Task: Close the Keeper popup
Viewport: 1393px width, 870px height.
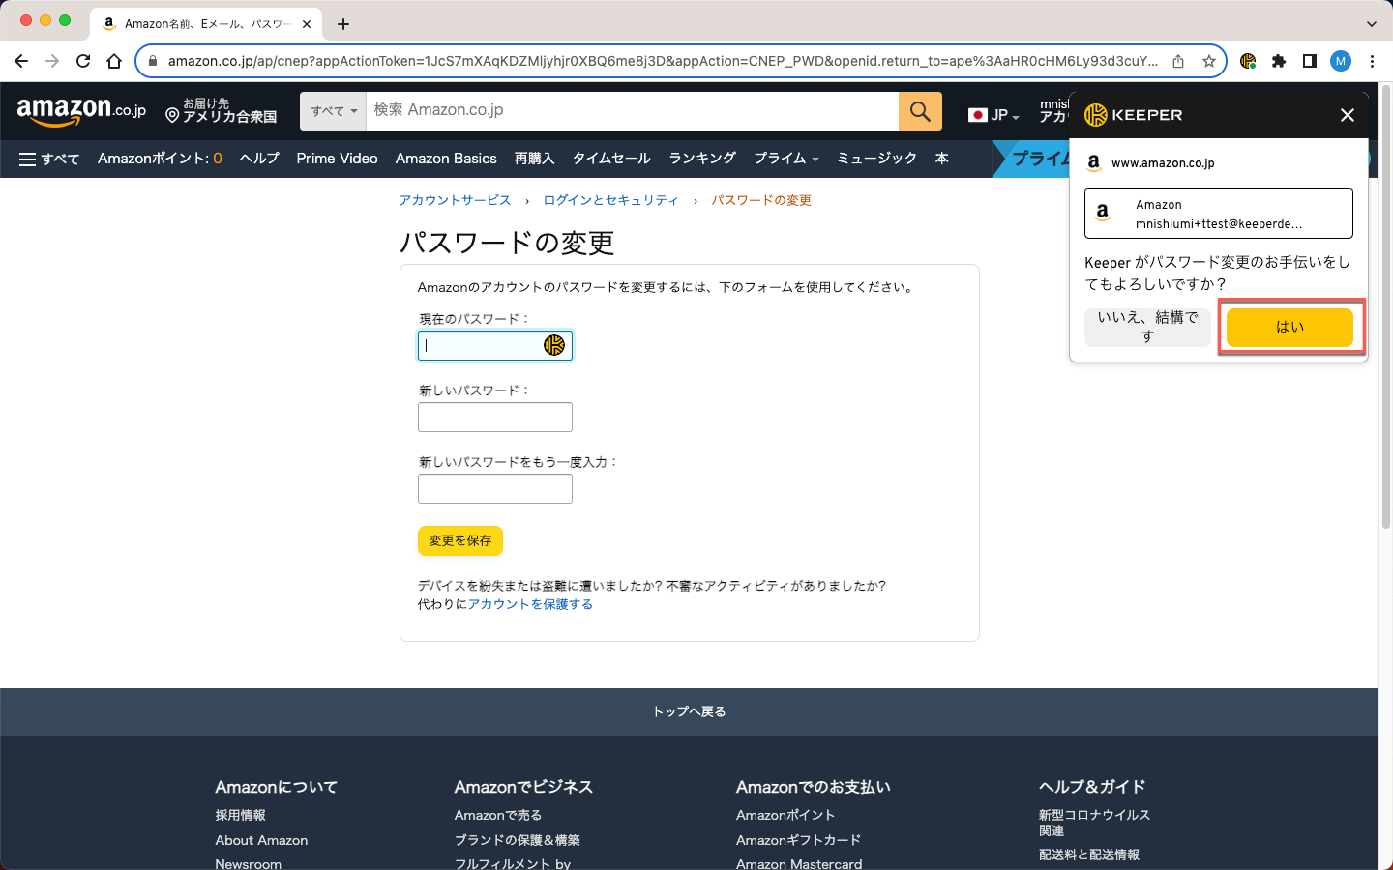Action: pos(1347,115)
